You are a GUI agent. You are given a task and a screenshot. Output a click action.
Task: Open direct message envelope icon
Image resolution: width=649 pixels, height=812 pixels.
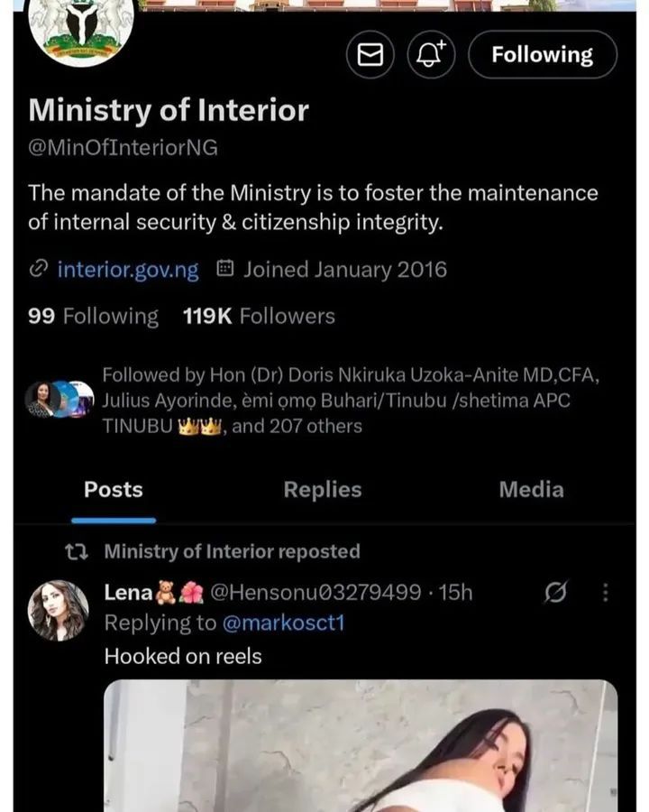click(x=370, y=55)
